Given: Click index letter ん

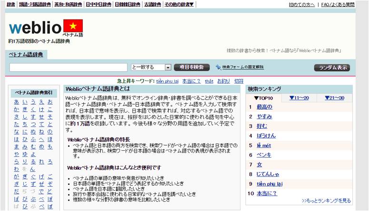Looking at the screenshot, I should point(33,169).
